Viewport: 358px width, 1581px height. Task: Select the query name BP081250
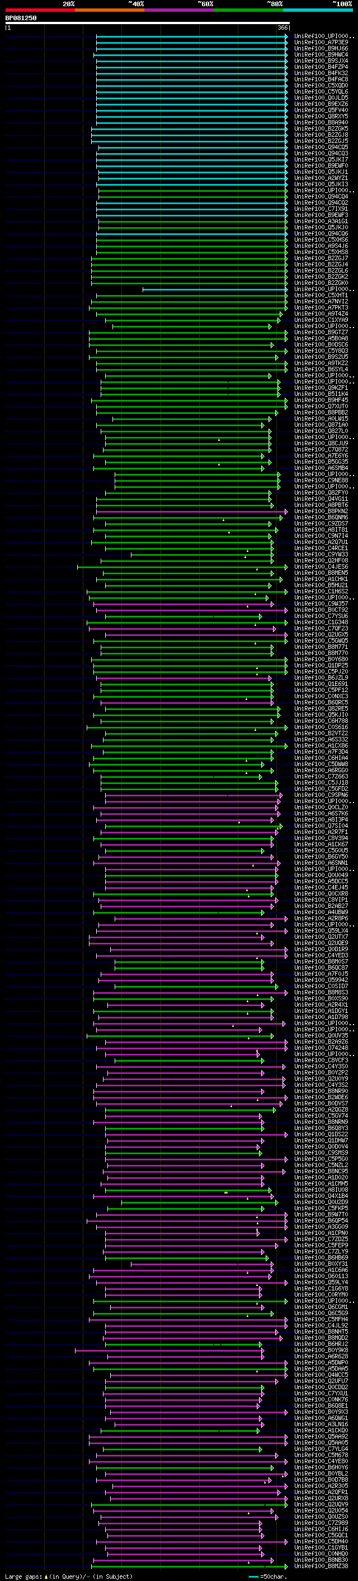21,18
